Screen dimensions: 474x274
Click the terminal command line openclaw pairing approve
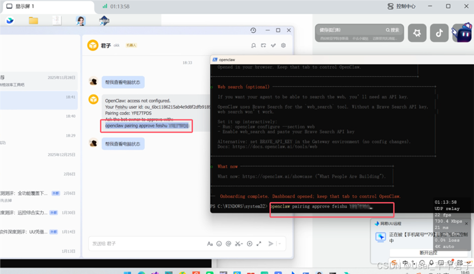(x=321, y=207)
